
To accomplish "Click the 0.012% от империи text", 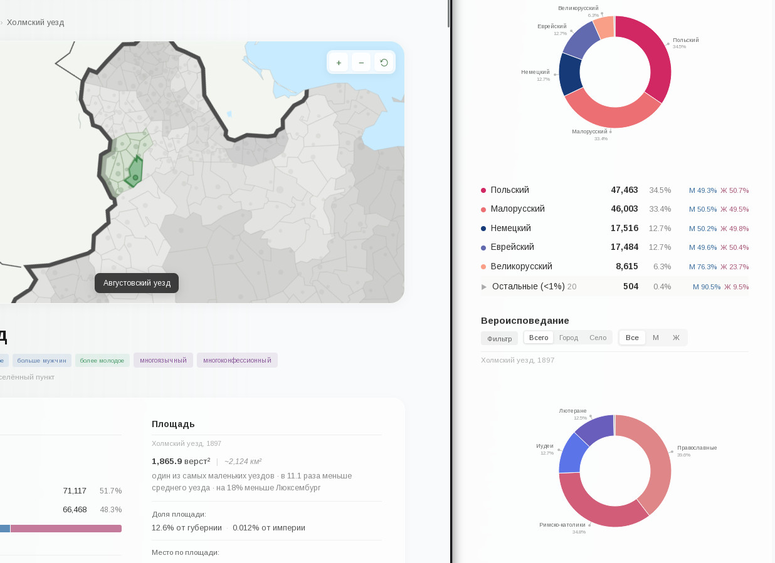I will click(x=269, y=527).
